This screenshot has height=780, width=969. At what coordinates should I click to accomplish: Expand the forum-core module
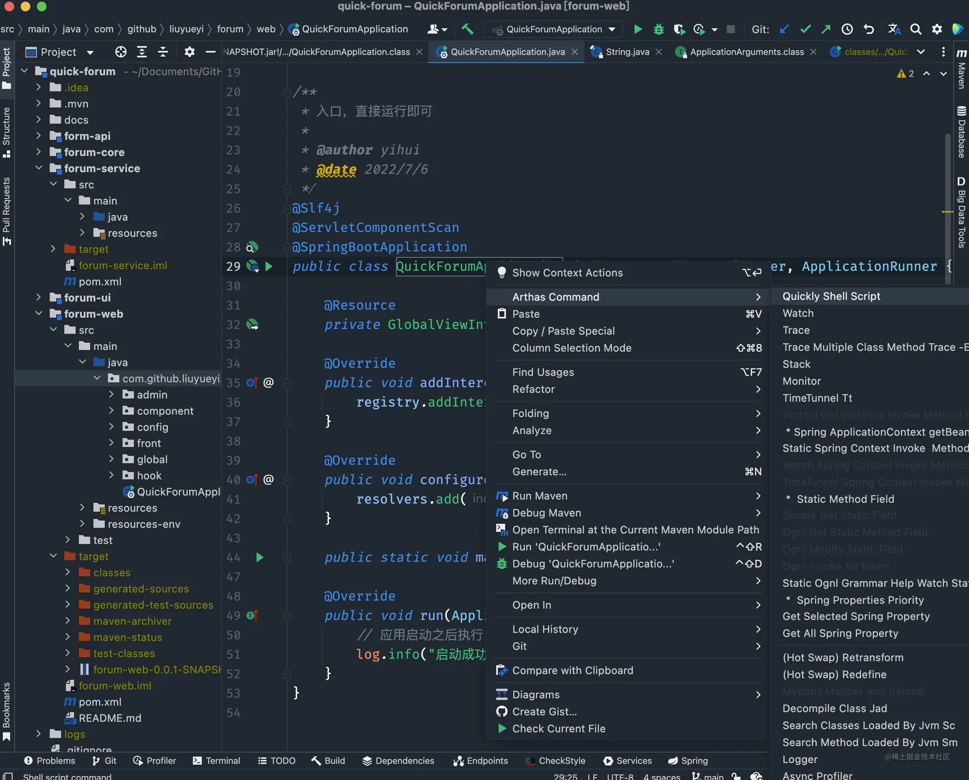(x=39, y=152)
